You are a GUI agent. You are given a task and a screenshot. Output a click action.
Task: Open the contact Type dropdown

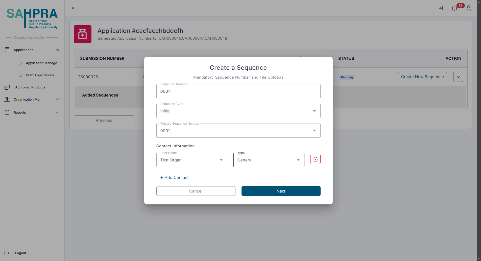tap(269, 160)
